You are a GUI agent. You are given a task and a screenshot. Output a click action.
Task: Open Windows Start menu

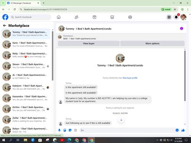(x=3, y=140)
